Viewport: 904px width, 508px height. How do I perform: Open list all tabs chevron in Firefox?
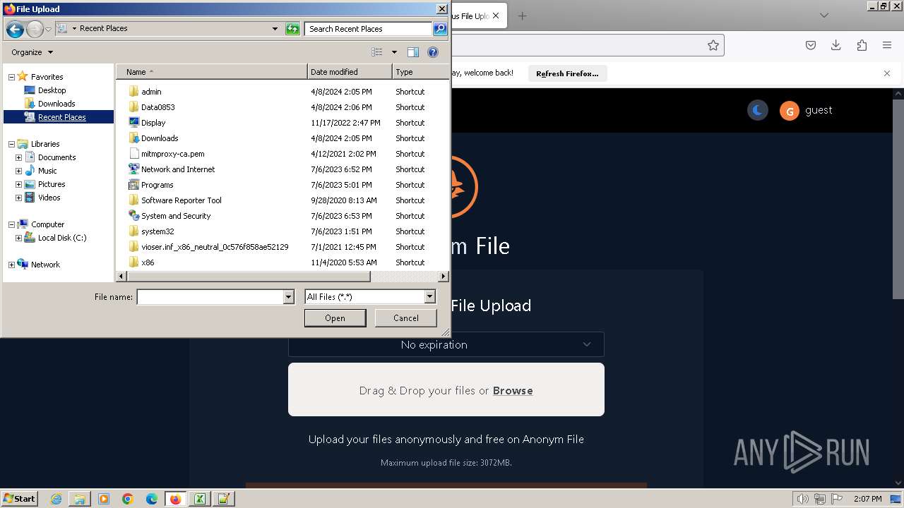click(x=824, y=16)
